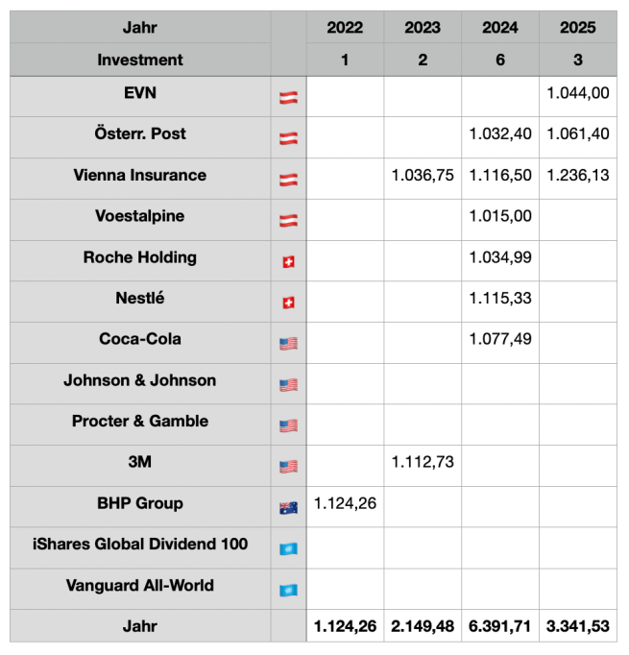
Task: Click the Österr. Post row label
Action: pyautogui.click(x=139, y=134)
